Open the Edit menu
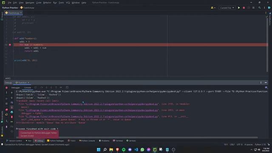Screen dimensions: 272x153 15,3
